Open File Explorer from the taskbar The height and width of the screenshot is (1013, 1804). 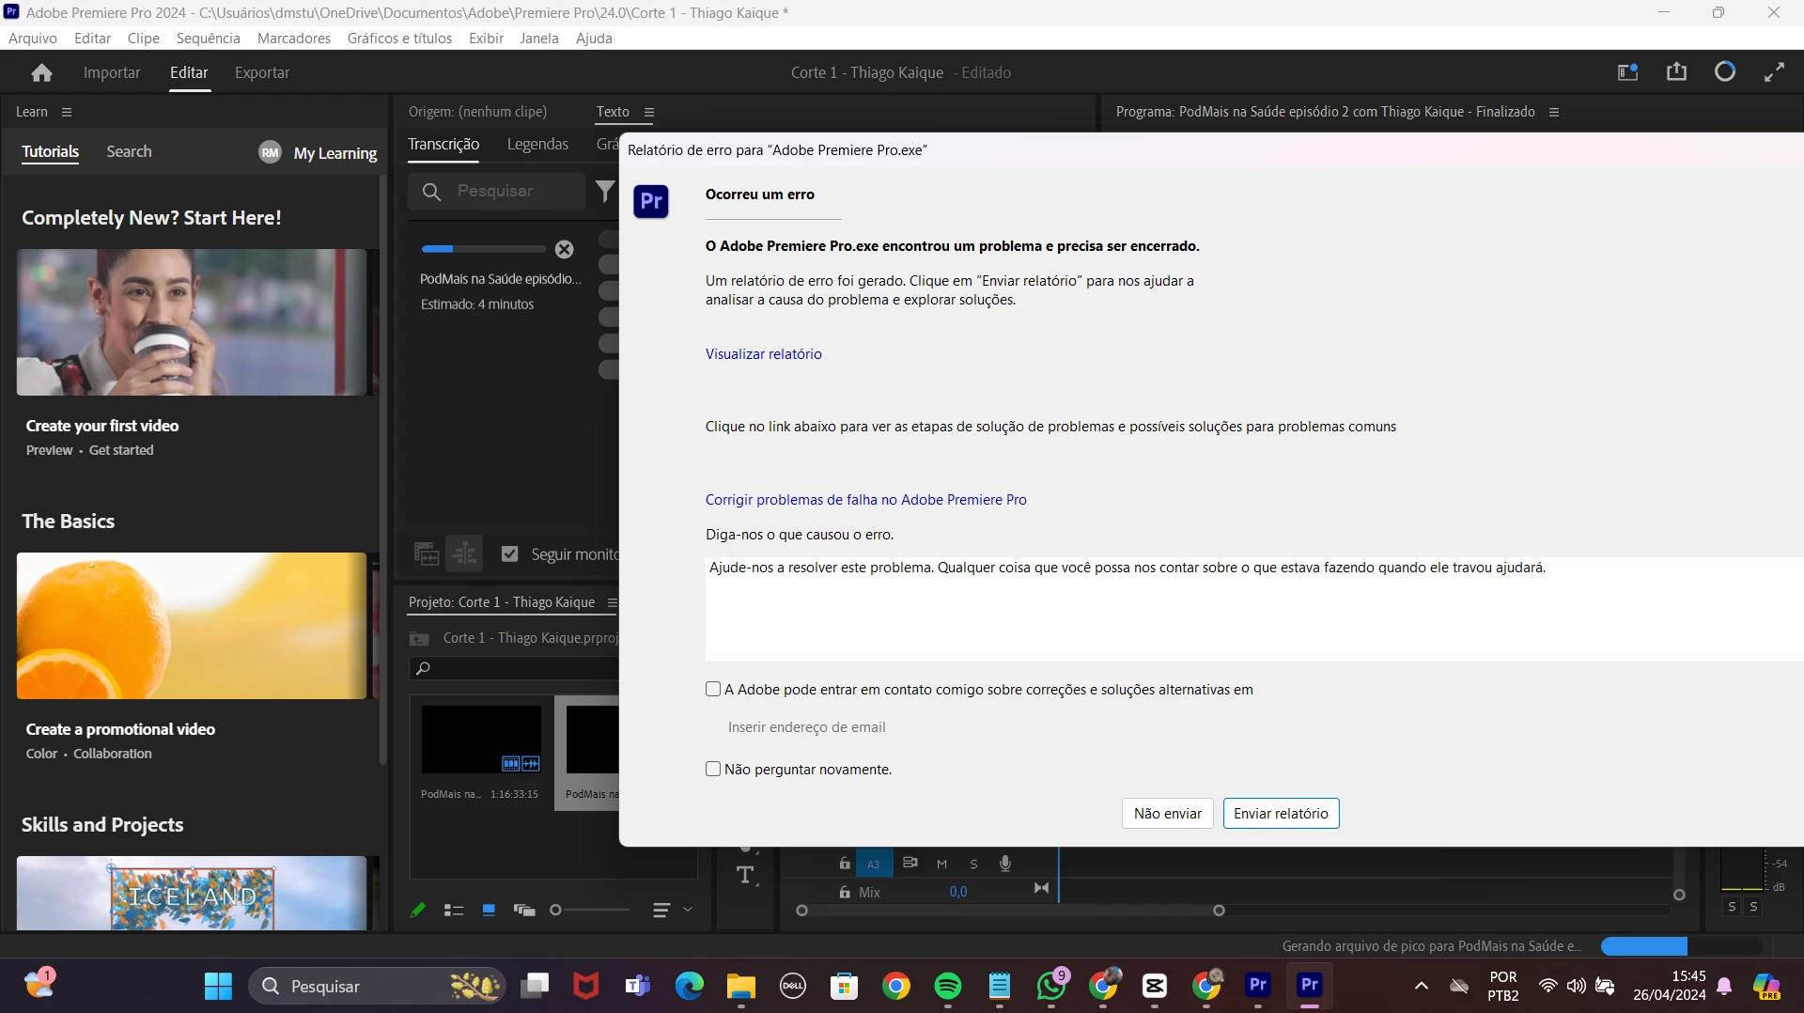[741, 986]
